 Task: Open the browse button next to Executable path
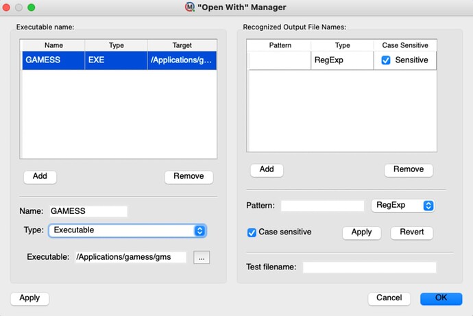pyautogui.click(x=202, y=258)
